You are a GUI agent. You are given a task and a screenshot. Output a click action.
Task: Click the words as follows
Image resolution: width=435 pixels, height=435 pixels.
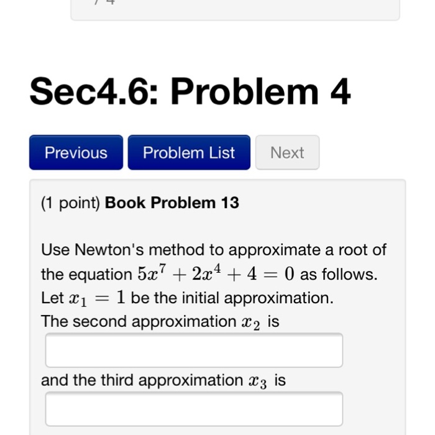339,275
